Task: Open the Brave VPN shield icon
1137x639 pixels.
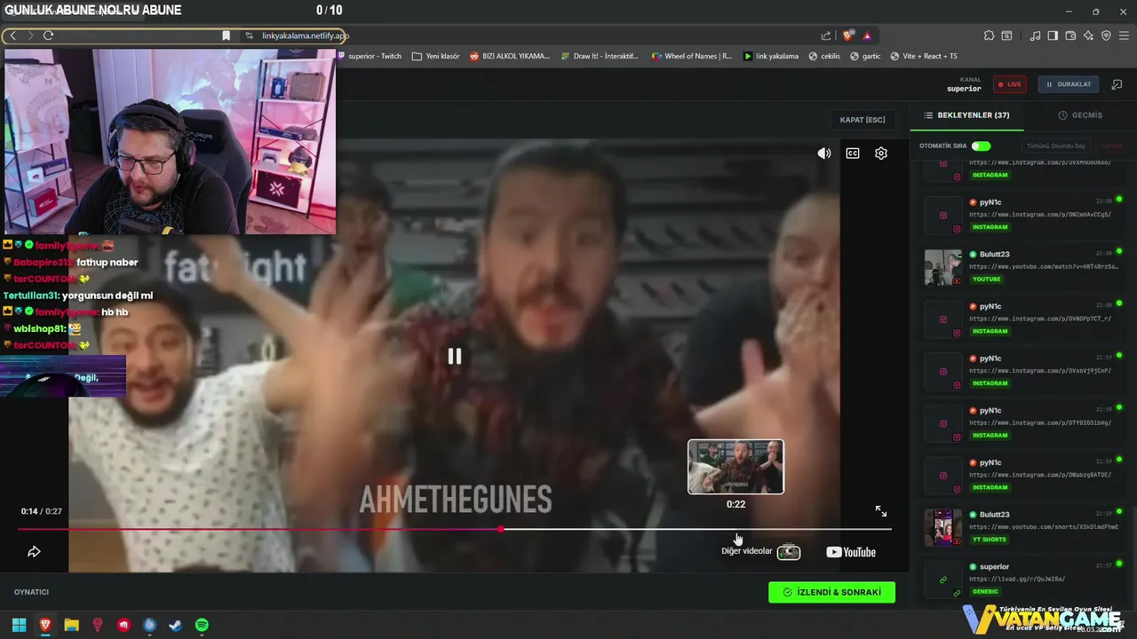Action: [1106, 35]
